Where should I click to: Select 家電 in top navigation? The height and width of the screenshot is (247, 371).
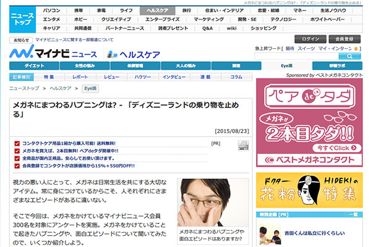[x=101, y=10]
